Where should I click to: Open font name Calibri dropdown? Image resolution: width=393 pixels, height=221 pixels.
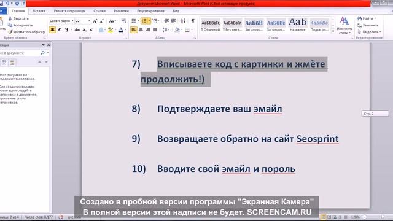[72, 21]
